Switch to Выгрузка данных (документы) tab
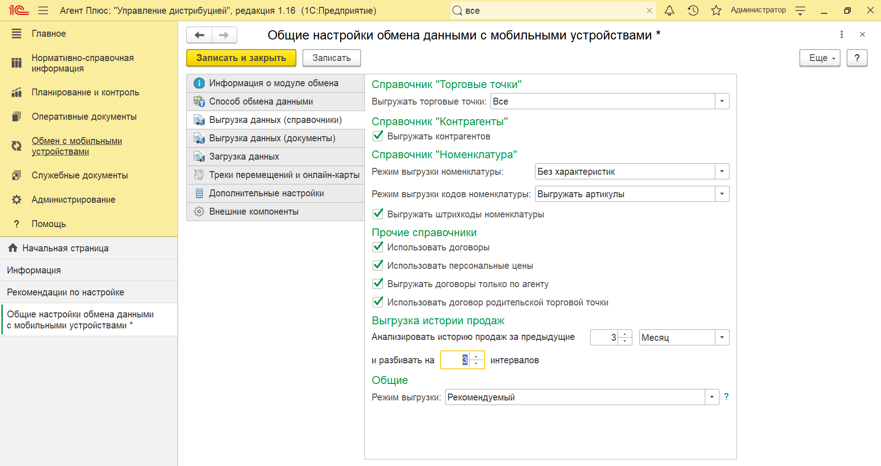The image size is (881, 466). (x=272, y=138)
